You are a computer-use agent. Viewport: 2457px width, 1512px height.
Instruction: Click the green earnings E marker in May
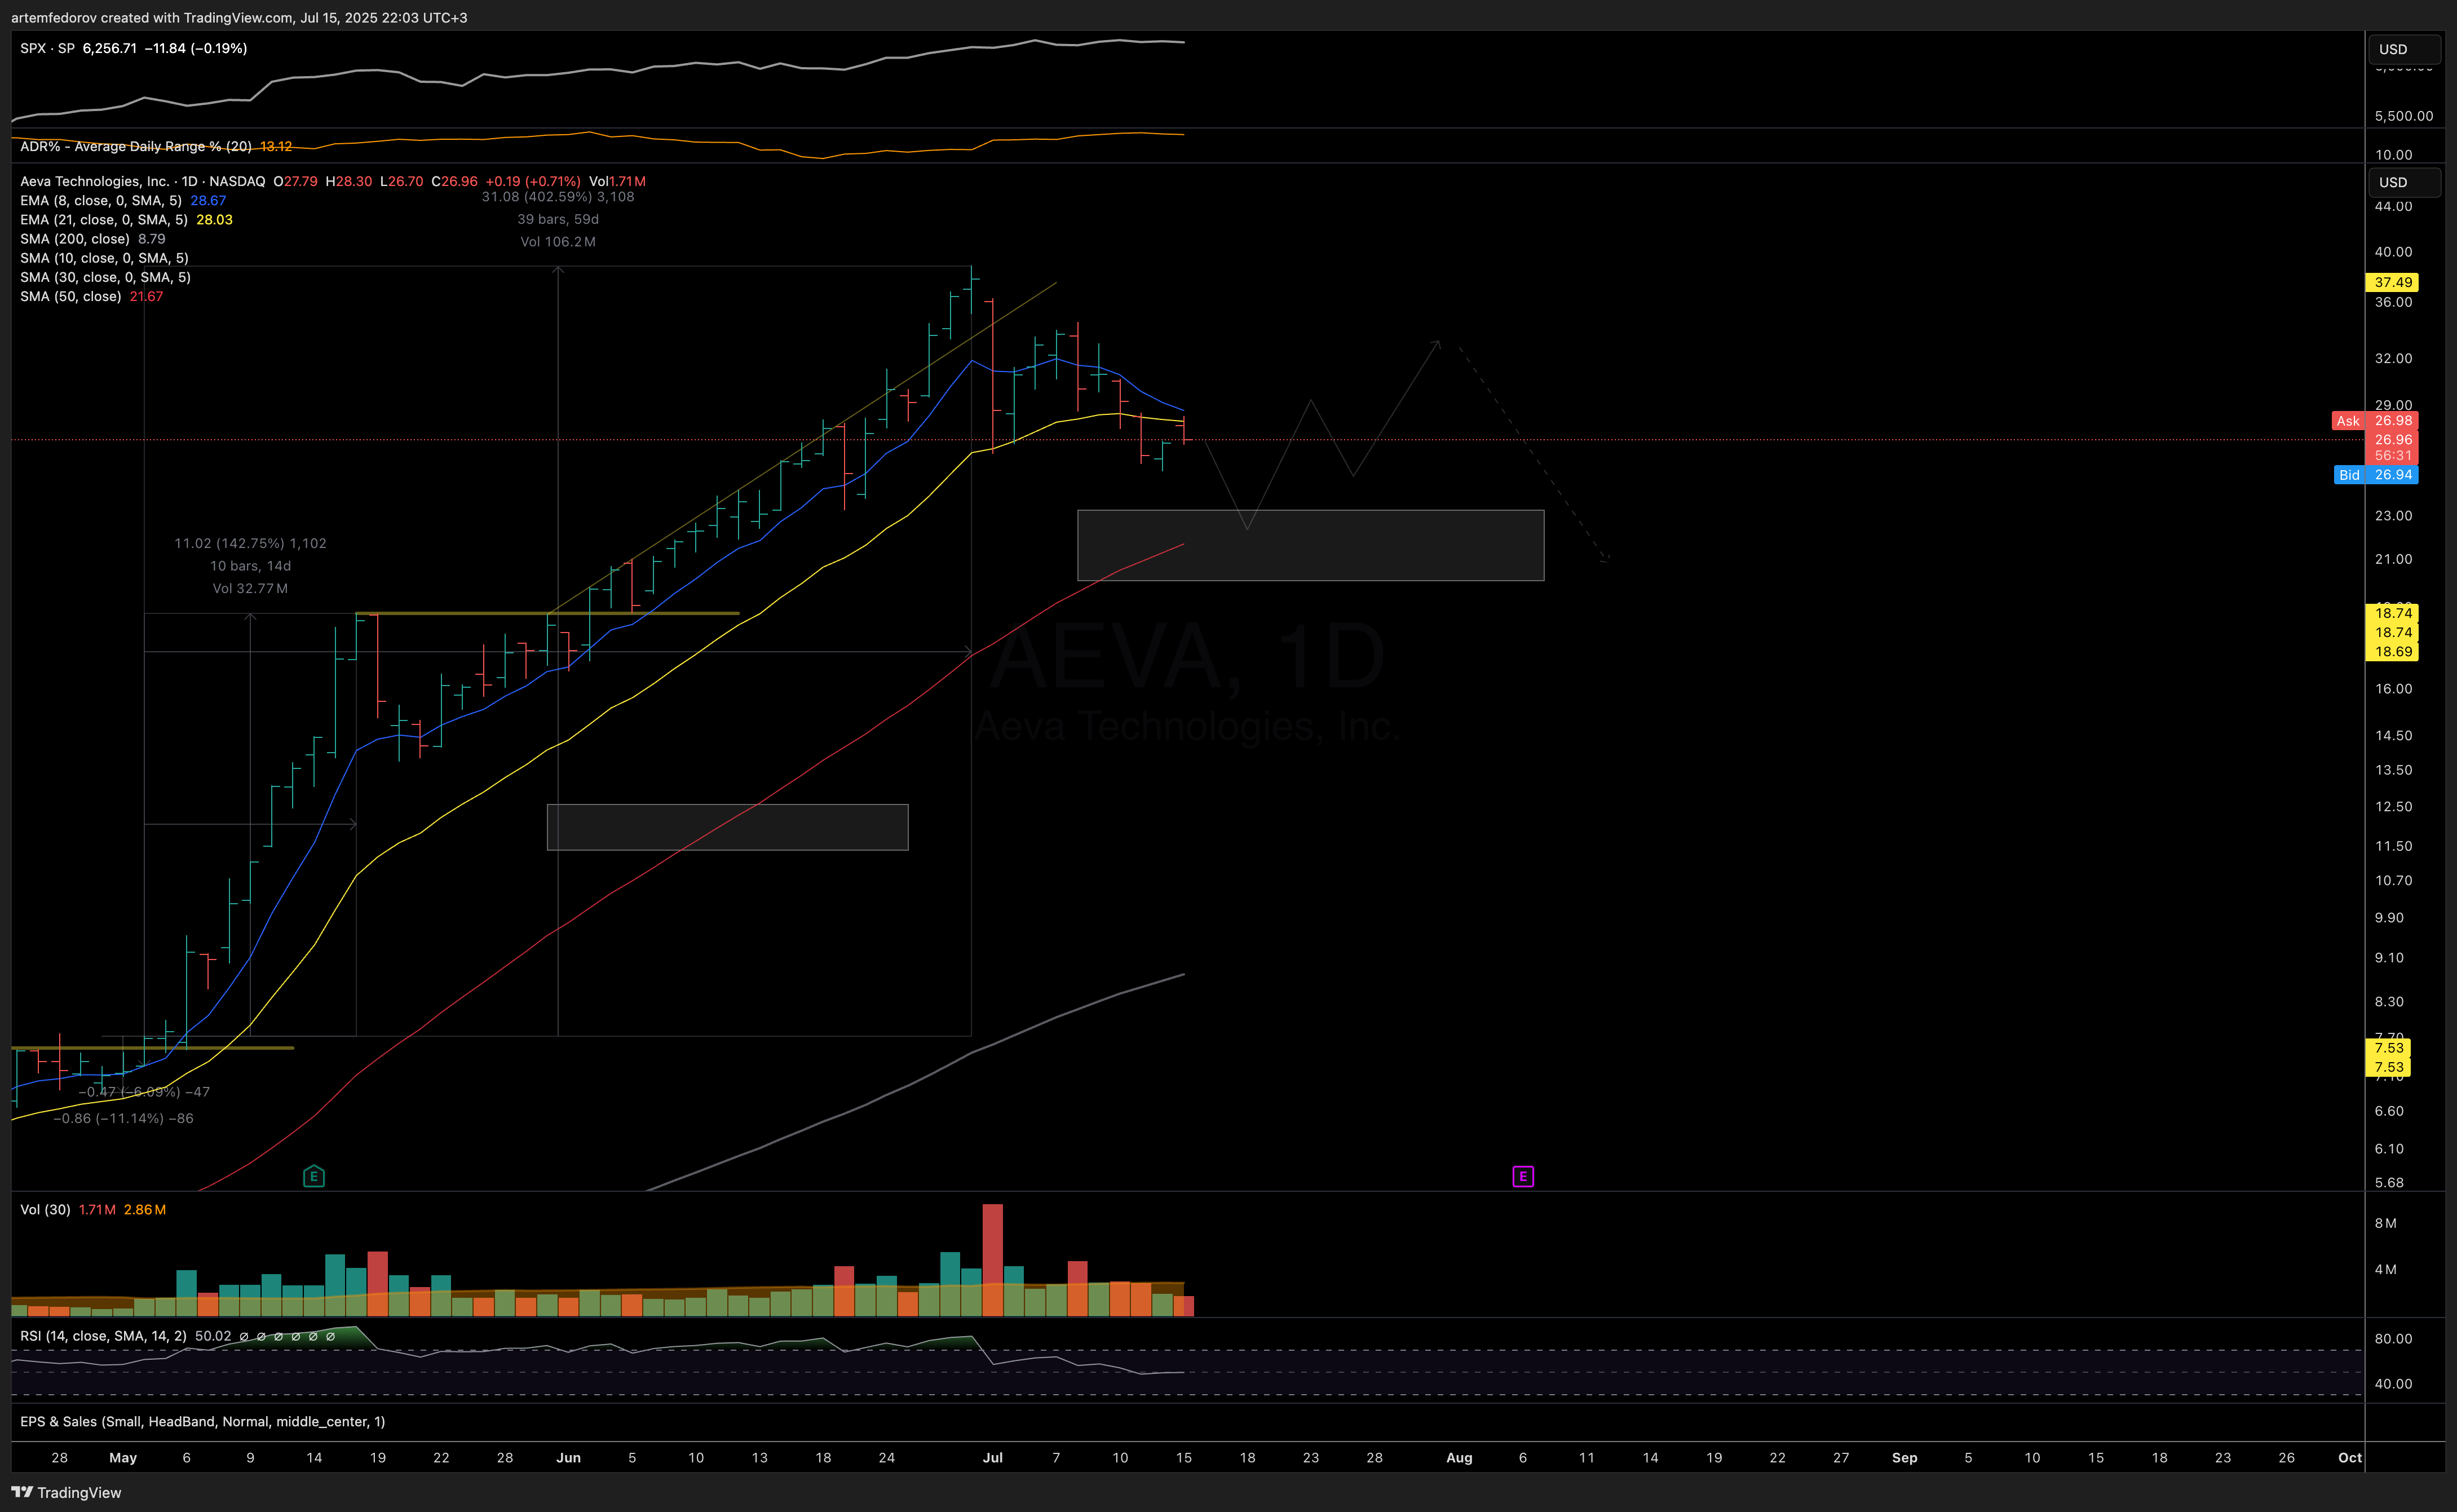pos(314,1176)
